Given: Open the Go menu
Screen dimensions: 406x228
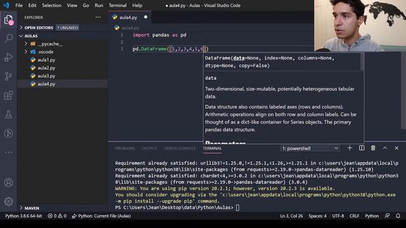Looking at the screenshot, I should [86, 5].
